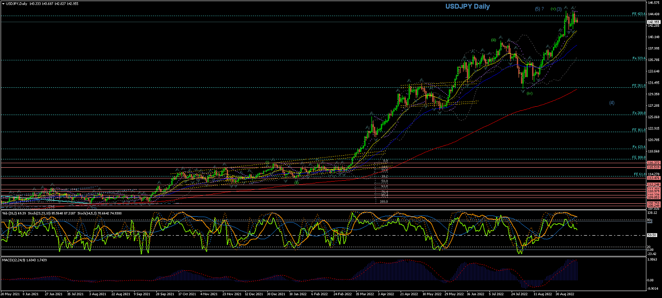This screenshot has width=662, height=298.
Task: Click the '50.0' Fibonacci retracement label
Action: [x=384, y=181]
